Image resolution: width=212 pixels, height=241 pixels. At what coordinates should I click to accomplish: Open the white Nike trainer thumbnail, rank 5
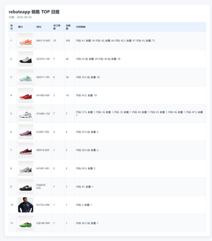(x=26, y=114)
